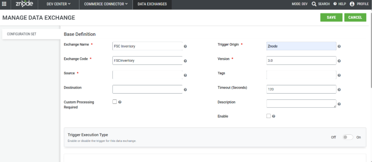372x162 pixels.
Task: Click the Base Definition heading
Action: click(x=80, y=34)
